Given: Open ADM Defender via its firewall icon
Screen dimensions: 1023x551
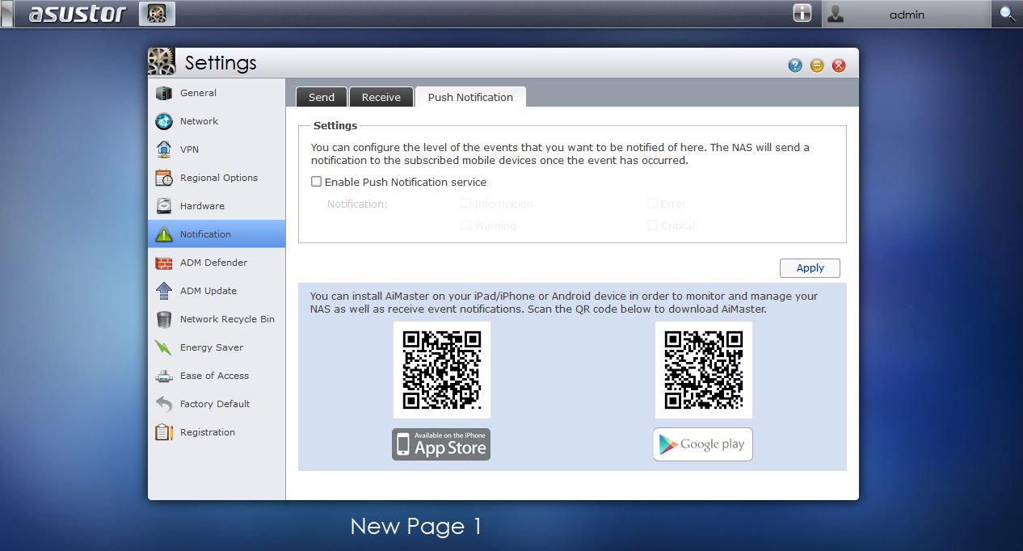Looking at the screenshot, I should point(164,263).
